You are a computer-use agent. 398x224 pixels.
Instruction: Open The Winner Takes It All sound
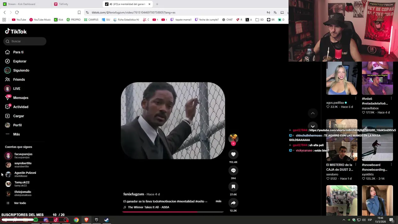tap(148, 207)
